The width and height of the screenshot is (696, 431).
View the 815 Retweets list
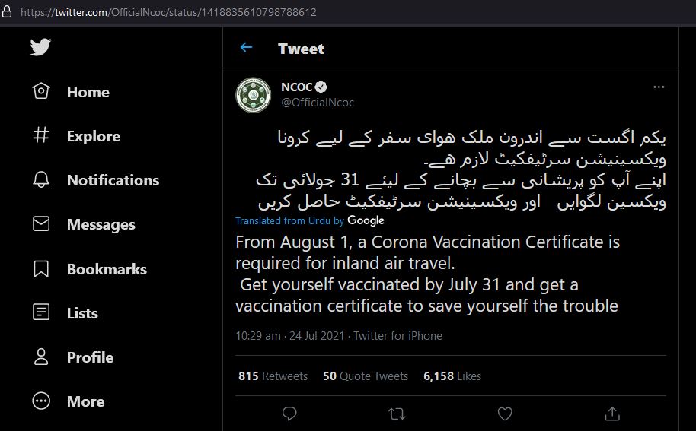point(273,376)
